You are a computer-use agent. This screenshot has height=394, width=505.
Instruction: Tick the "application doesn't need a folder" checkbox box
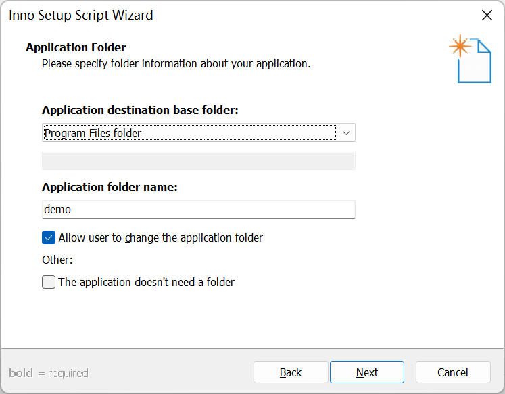pyautogui.click(x=49, y=282)
